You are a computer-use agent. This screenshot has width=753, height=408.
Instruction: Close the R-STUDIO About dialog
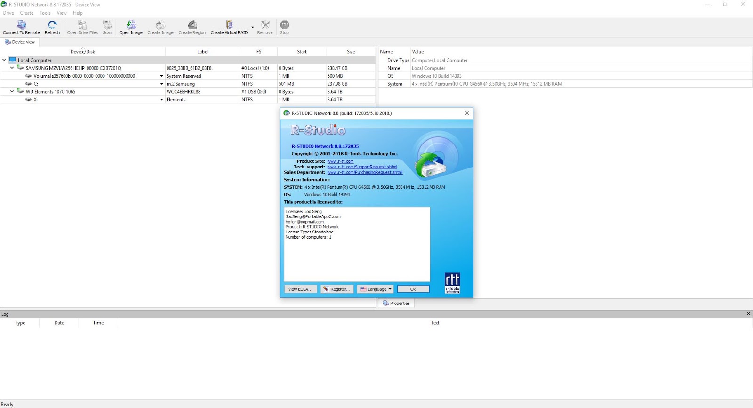(x=467, y=113)
